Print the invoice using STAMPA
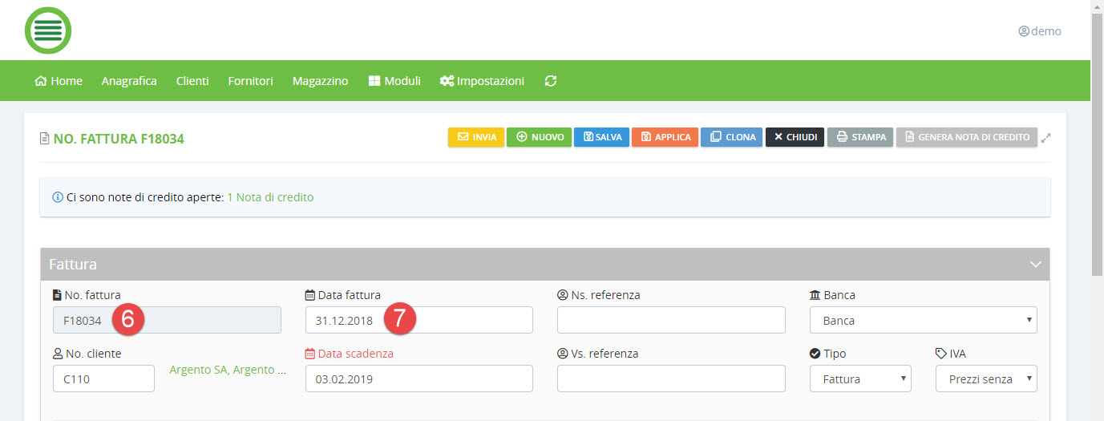The height and width of the screenshot is (421, 1104). pyautogui.click(x=859, y=137)
